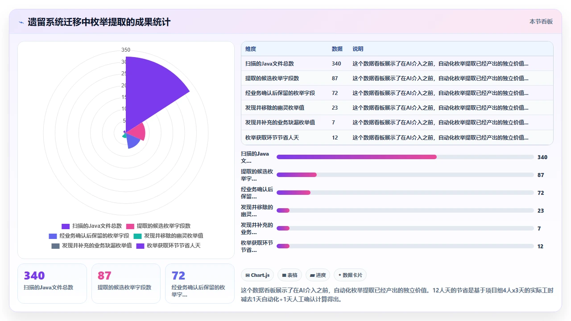Click the 350 axis label on polar chart

(126, 50)
